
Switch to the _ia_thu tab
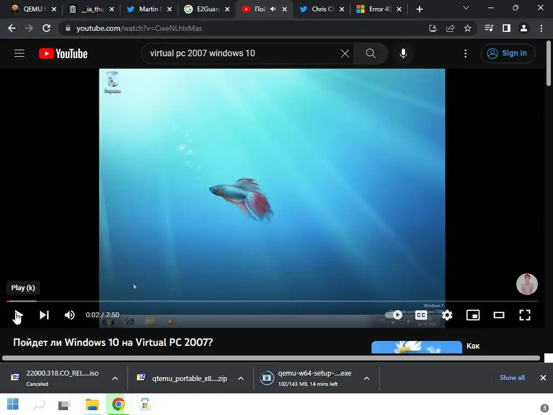tap(92, 9)
